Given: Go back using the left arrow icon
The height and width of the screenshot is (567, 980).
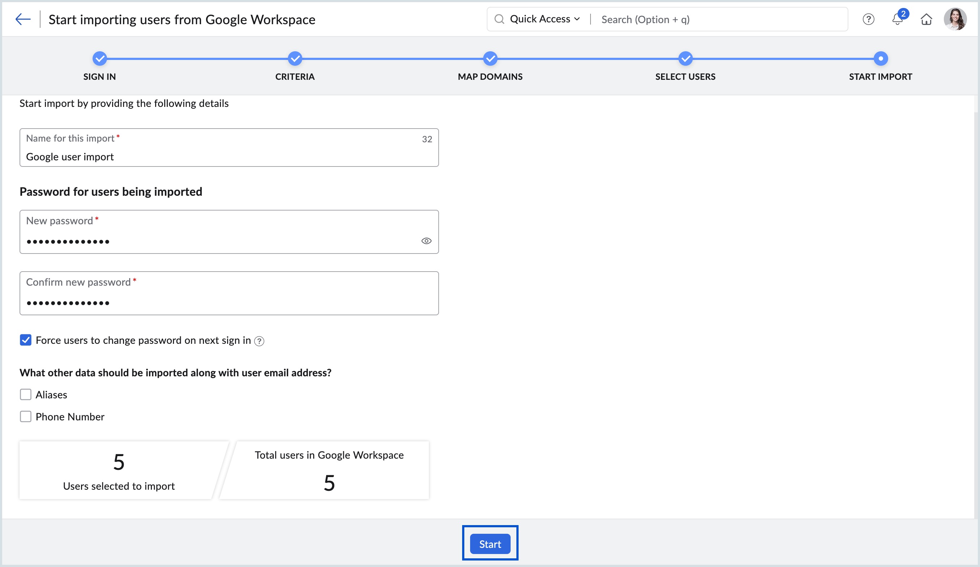Looking at the screenshot, I should click(23, 19).
